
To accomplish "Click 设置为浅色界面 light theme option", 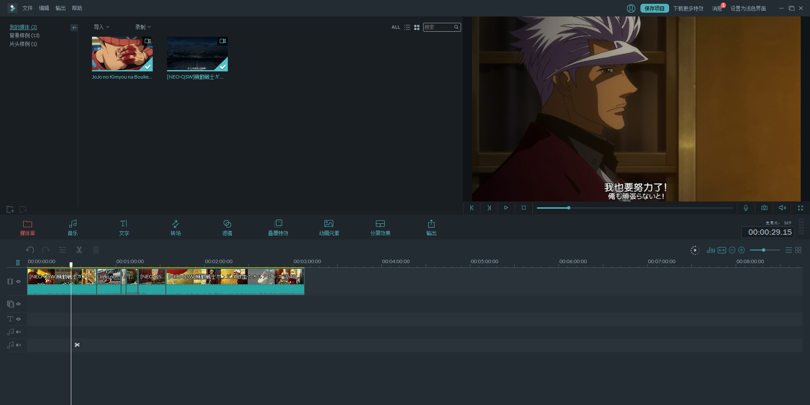I will pos(748,8).
